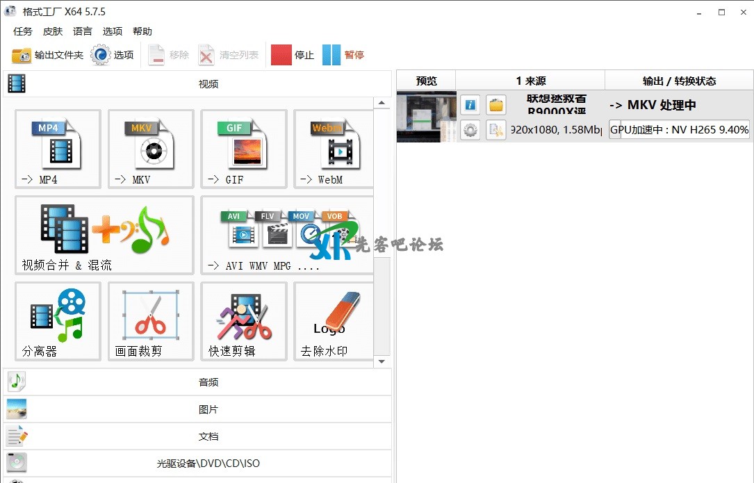Viewport: 754px width, 483px height.
Task: Select the WebM conversion icon
Action: coord(334,149)
